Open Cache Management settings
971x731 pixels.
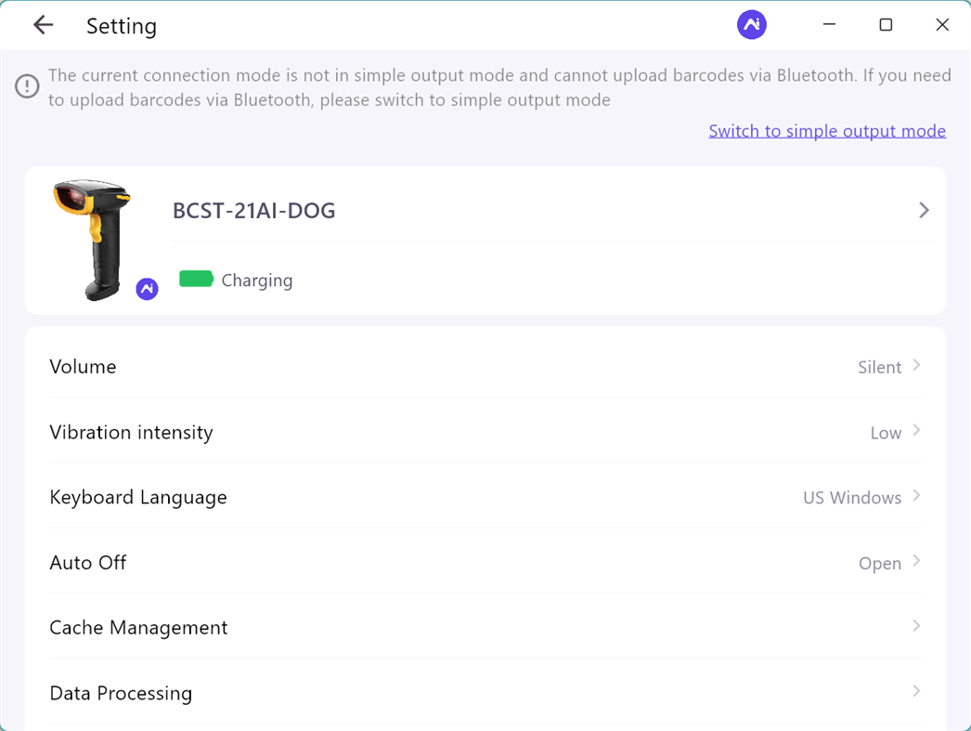click(138, 627)
